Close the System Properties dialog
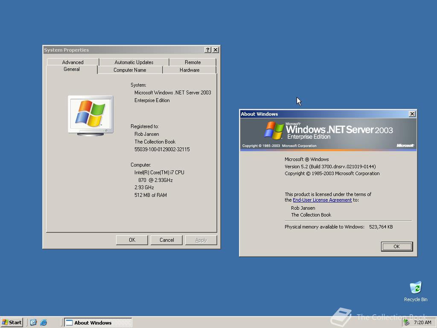437x328 pixels. coord(216,50)
